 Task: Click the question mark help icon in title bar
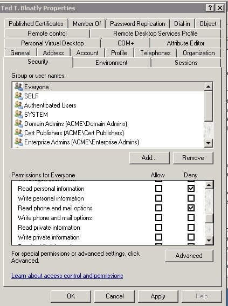coord(210,8)
